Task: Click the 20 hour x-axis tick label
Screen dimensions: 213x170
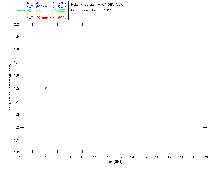Action: (207, 157)
